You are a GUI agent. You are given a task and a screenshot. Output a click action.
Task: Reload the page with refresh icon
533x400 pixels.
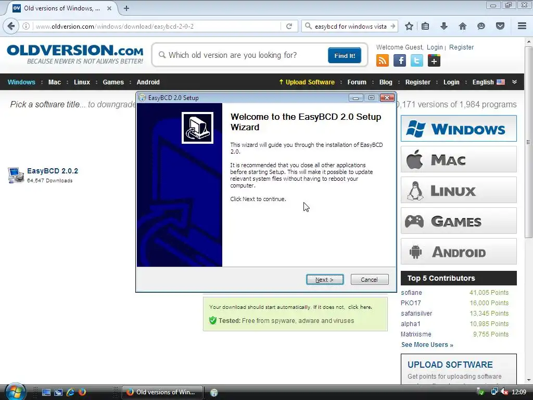pos(289,26)
